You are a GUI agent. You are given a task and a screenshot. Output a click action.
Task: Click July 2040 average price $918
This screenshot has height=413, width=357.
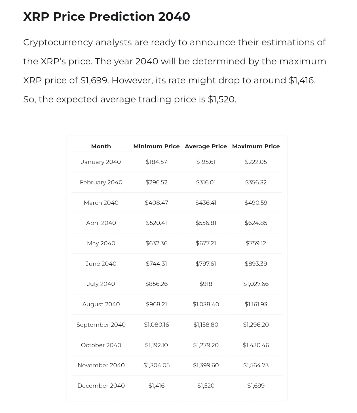206,284
